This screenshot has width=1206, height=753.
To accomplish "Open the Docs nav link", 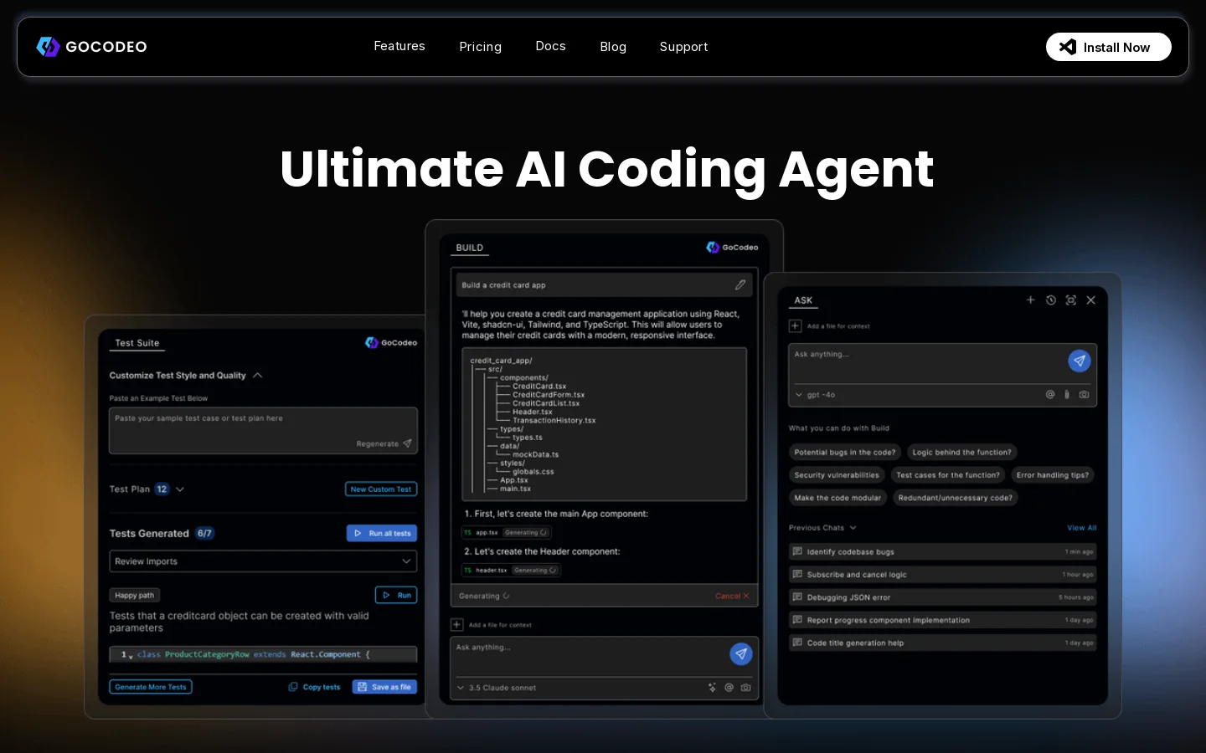I will coord(551,46).
